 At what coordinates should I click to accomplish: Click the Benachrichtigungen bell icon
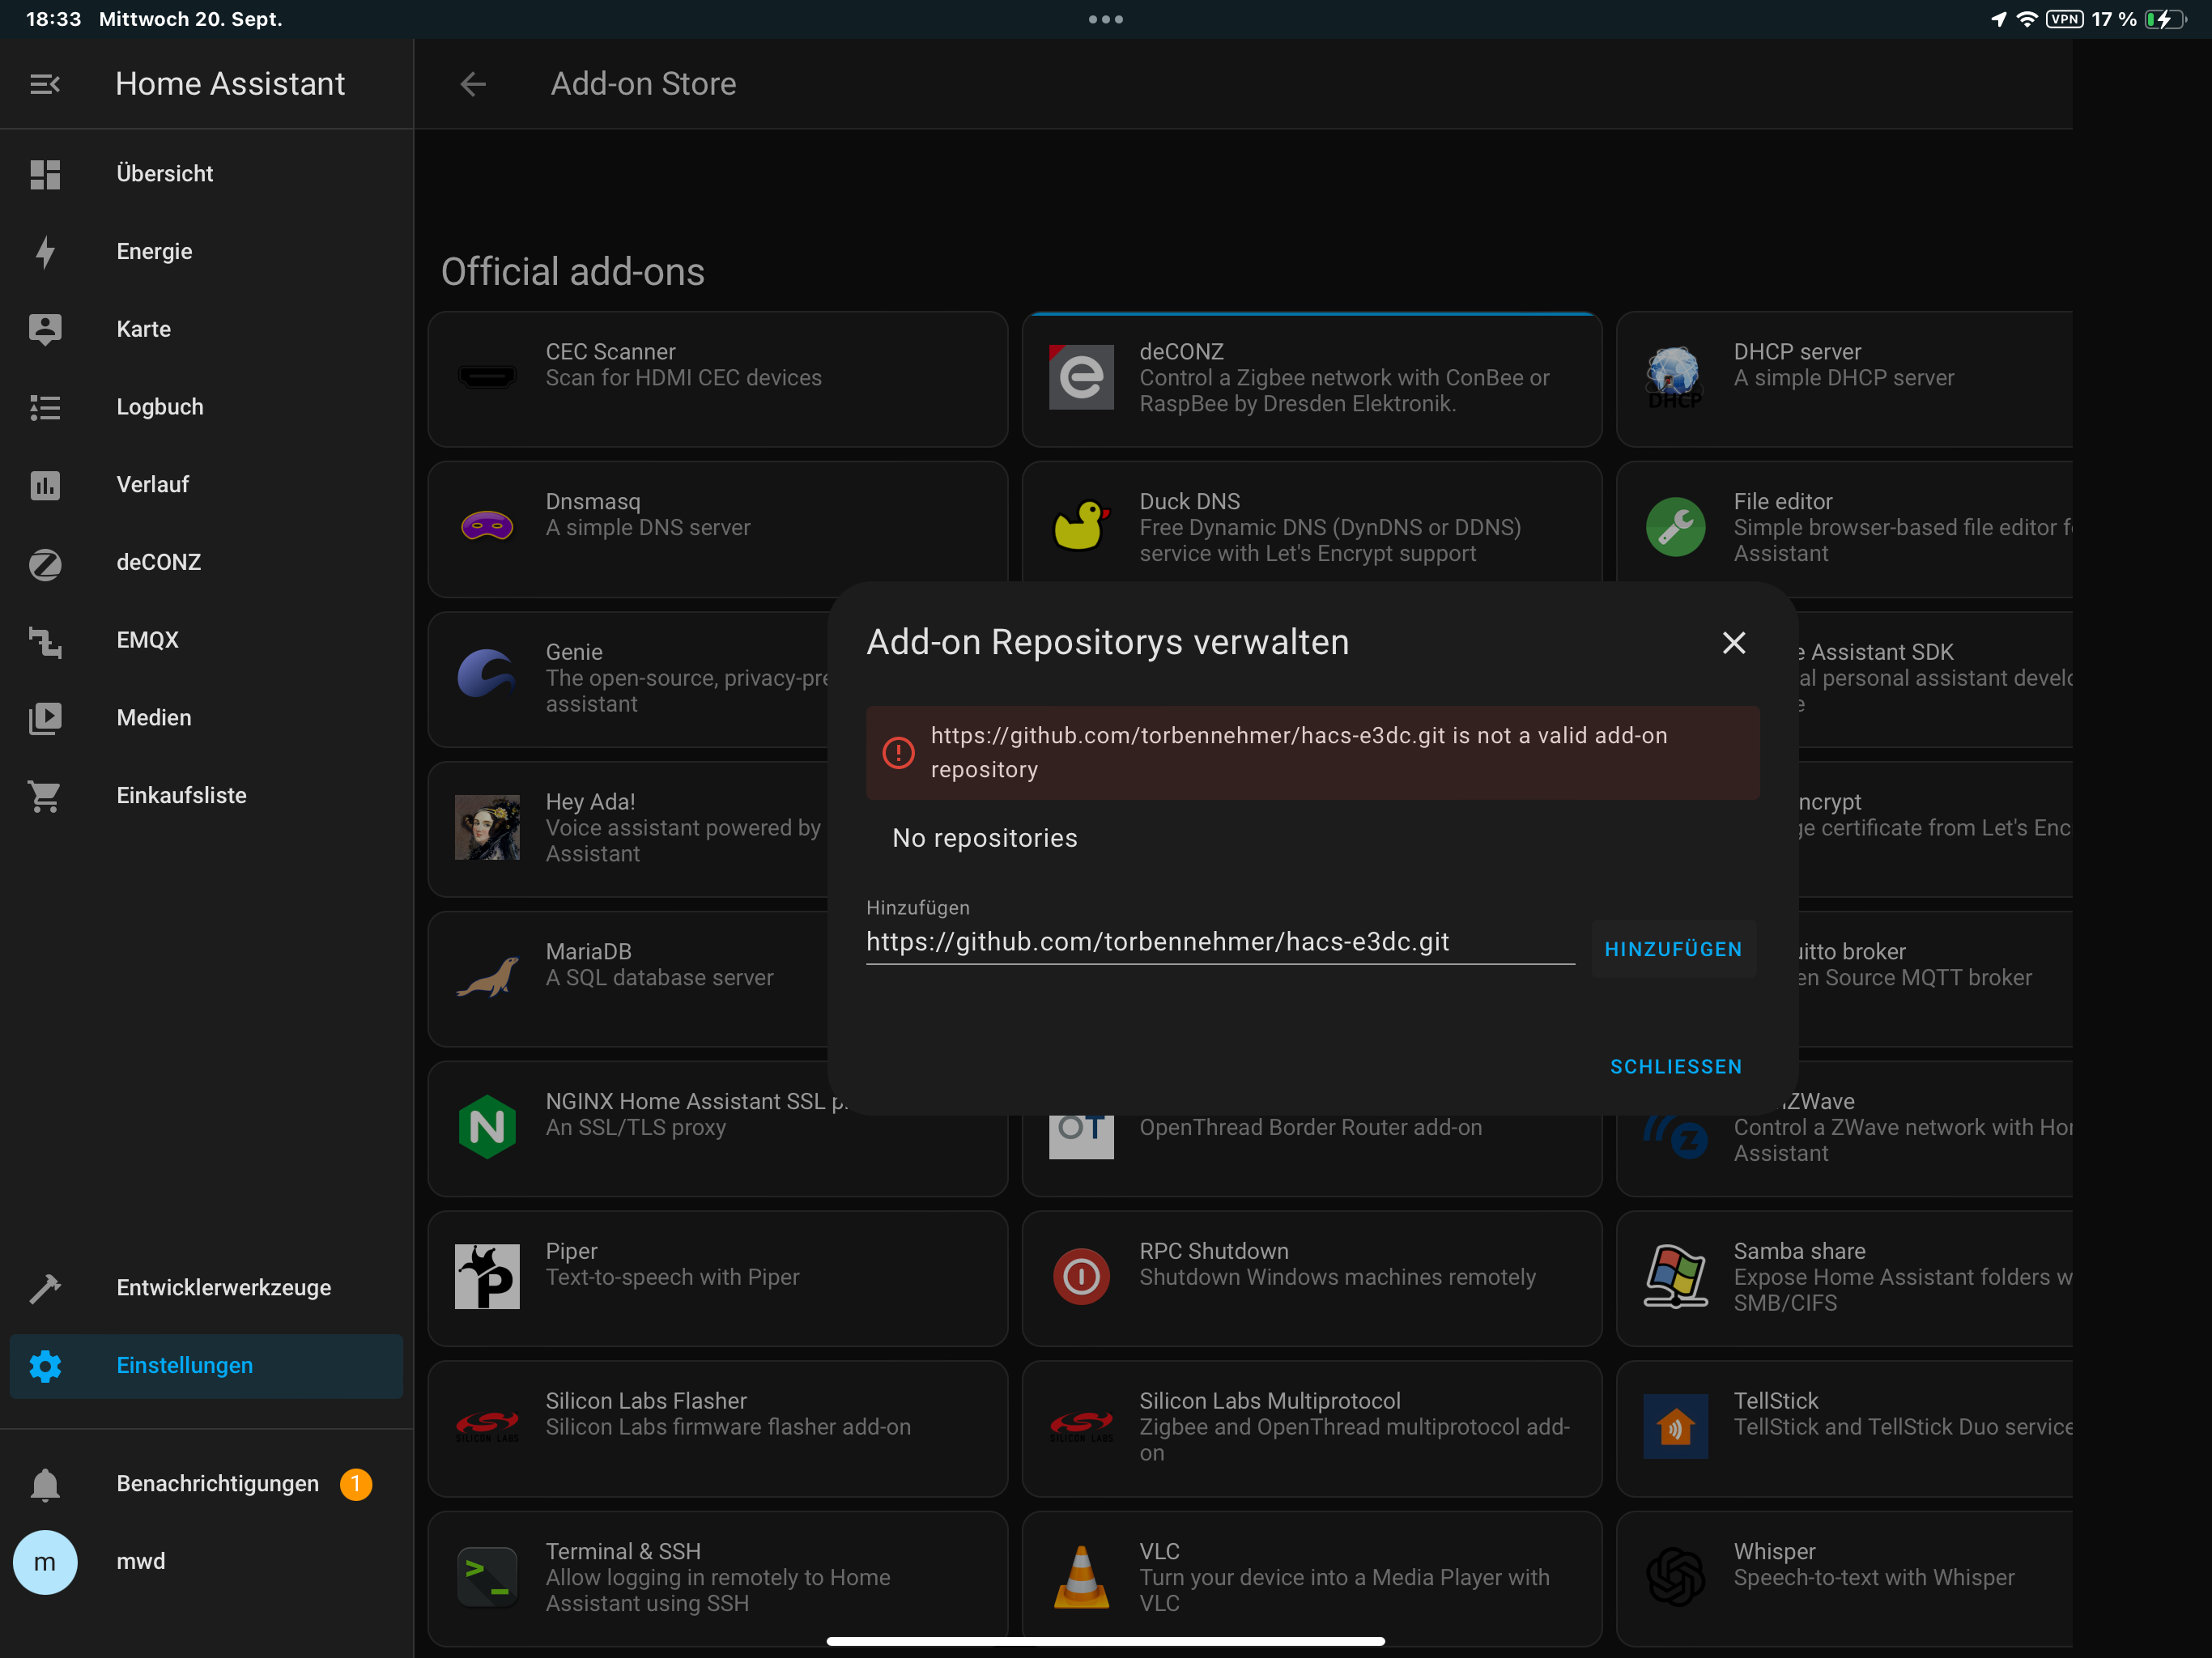point(45,1484)
